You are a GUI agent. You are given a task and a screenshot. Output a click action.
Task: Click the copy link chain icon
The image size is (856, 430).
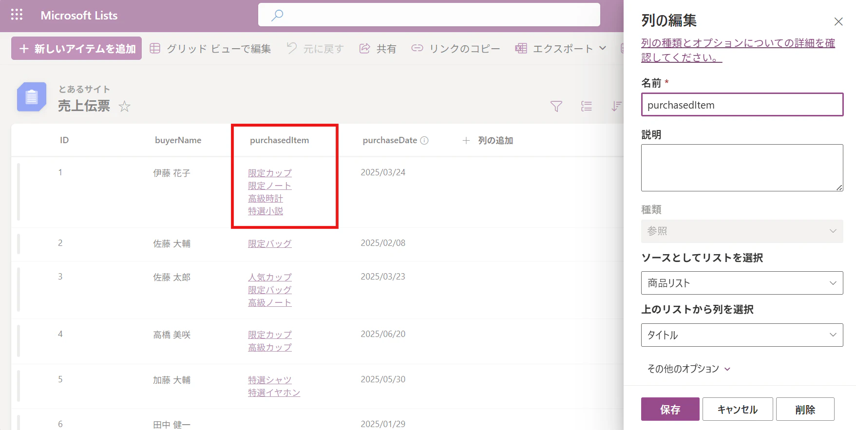pyautogui.click(x=417, y=48)
